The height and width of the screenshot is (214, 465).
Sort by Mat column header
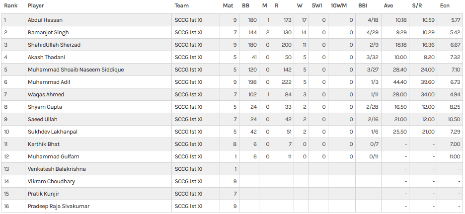[228, 5]
